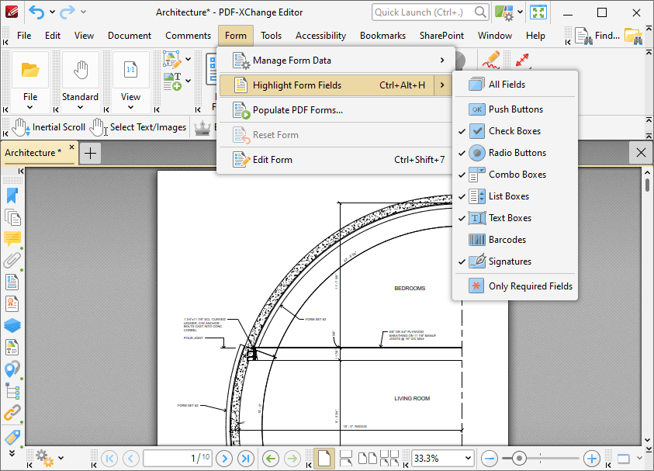Open the Attachments paperclip pane icon
654x471 pixels.
(x=12, y=261)
